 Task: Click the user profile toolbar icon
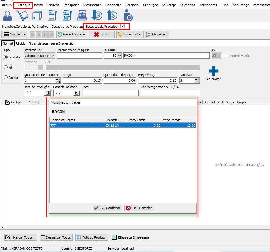8,15
